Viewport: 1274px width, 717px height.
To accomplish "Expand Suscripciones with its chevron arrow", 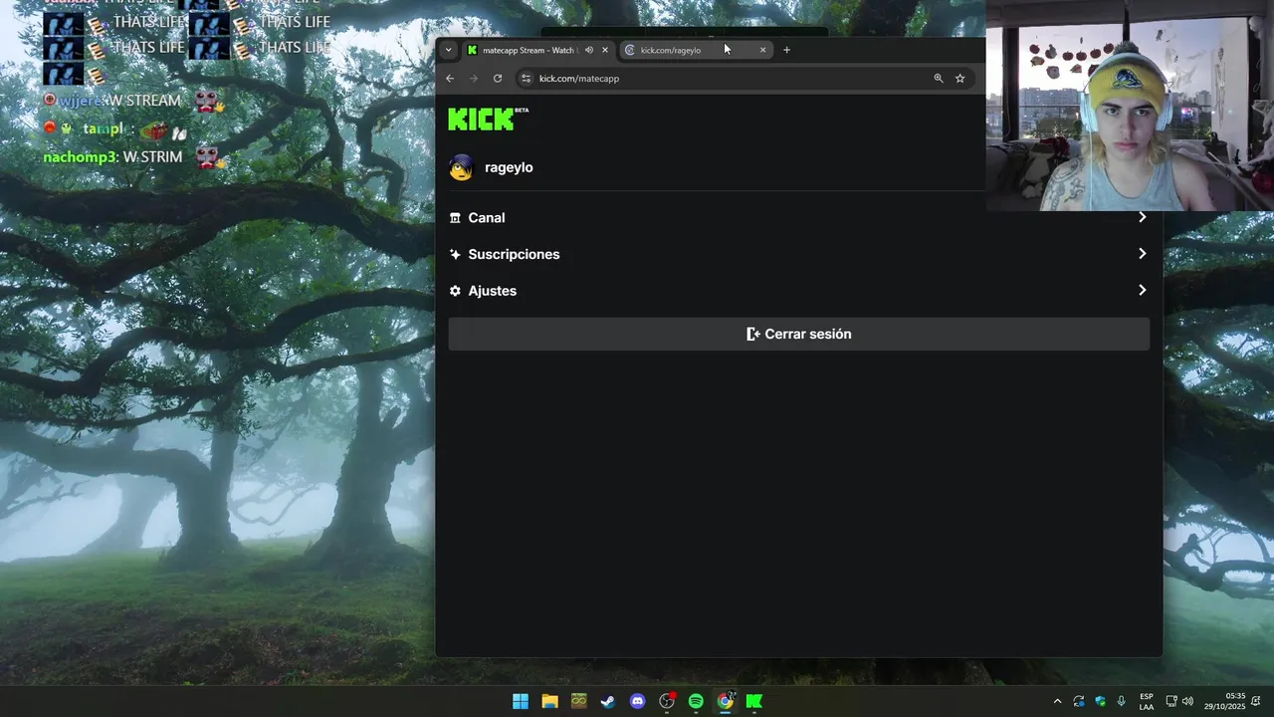I will [x=1142, y=254].
